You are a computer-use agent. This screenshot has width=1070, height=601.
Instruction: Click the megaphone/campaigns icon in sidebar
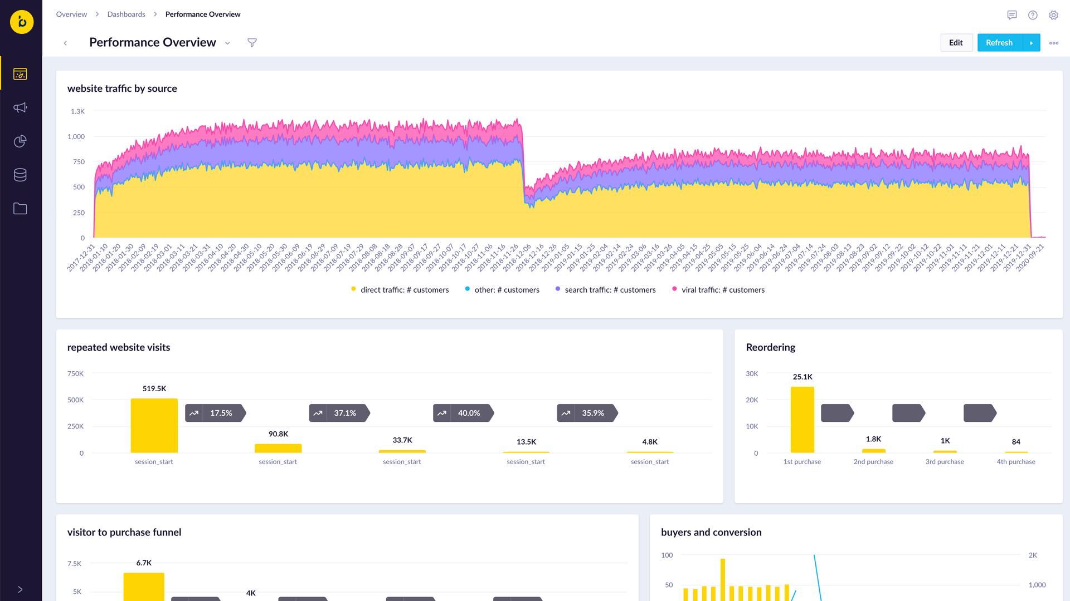click(21, 107)
